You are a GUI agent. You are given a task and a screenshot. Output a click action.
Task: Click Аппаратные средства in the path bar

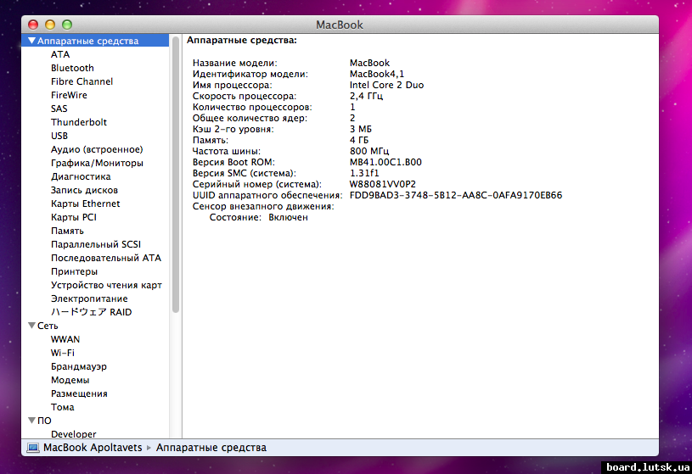point(211,448)
